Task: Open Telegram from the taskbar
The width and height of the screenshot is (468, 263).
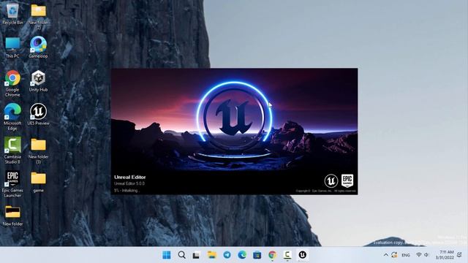Action: 227,255
